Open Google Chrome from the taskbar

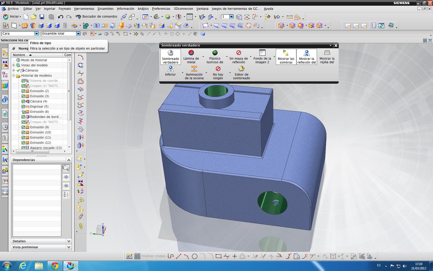[x=55, y=266]
